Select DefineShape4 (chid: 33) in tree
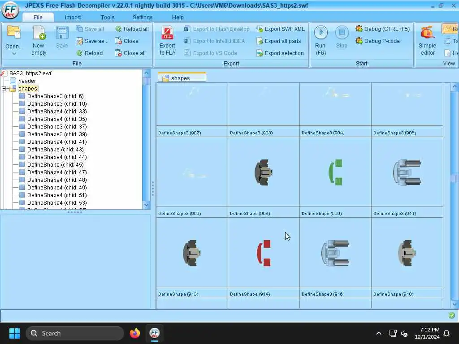Screen dimensions: 459x344 click(57, 112)
